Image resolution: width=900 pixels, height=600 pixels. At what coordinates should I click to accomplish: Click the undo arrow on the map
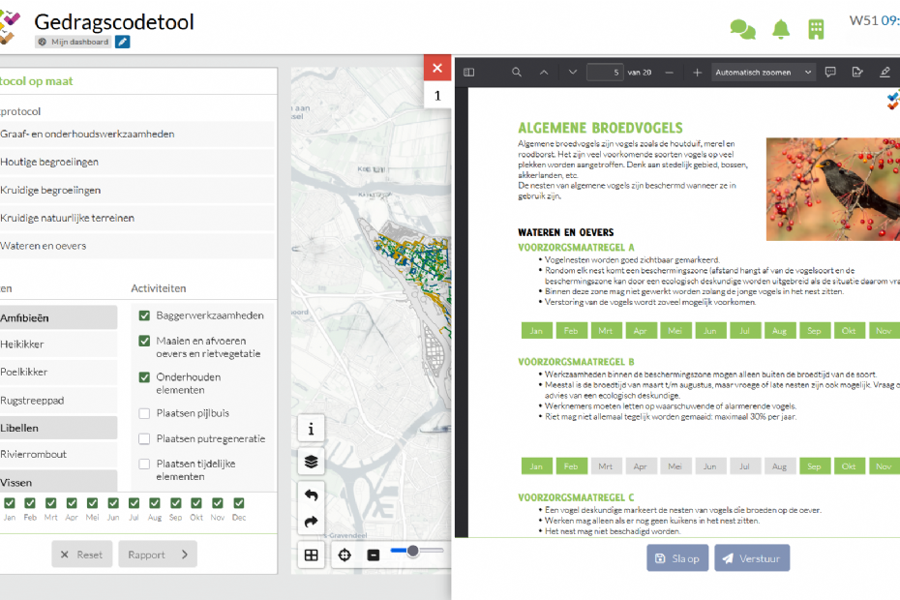point(311,495)
